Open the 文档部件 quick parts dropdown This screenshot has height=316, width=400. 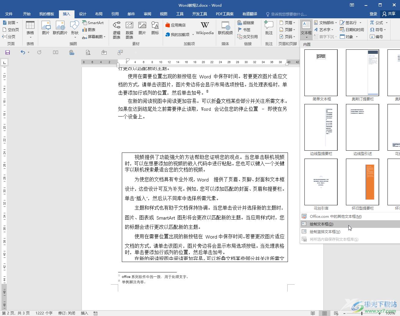point(325,23)
